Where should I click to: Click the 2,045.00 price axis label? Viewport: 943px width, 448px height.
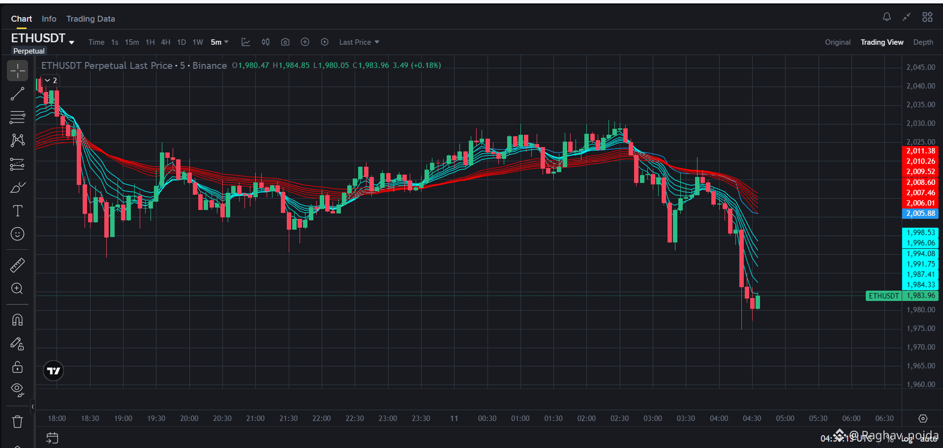(x=921, y=67)
